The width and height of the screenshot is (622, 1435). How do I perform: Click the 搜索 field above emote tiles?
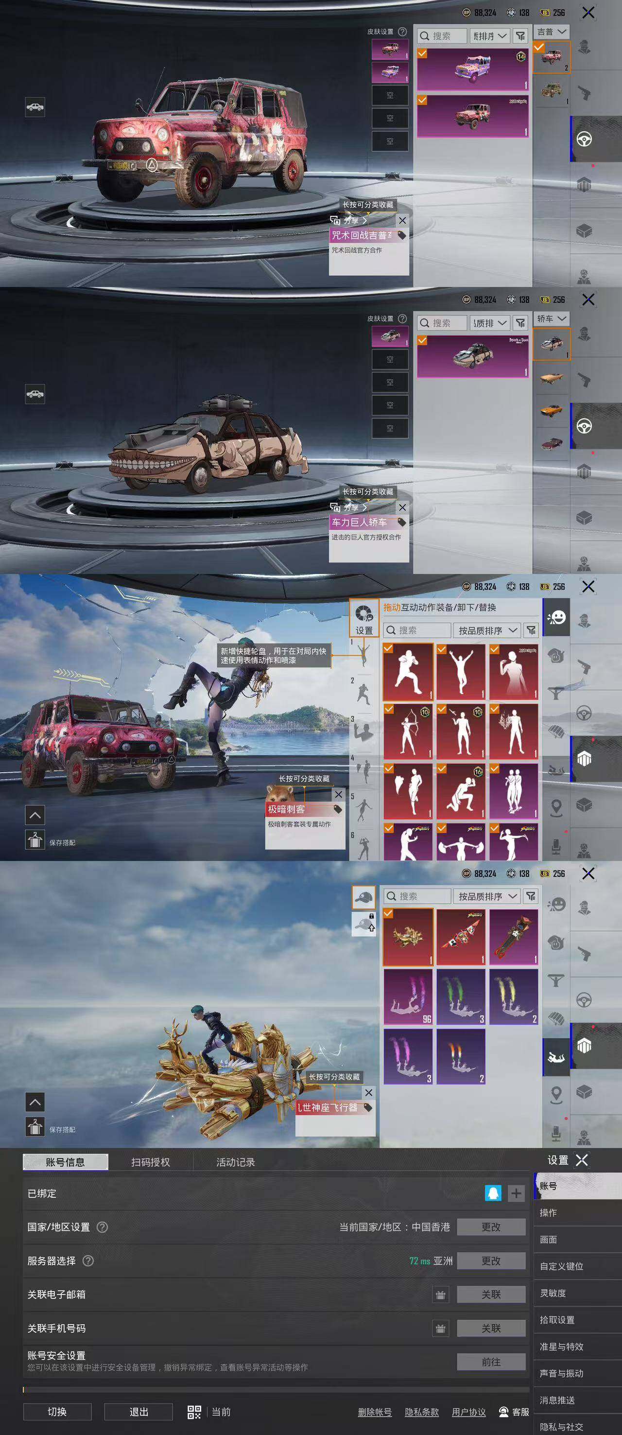pyautogui.click(x=417, y=630)
